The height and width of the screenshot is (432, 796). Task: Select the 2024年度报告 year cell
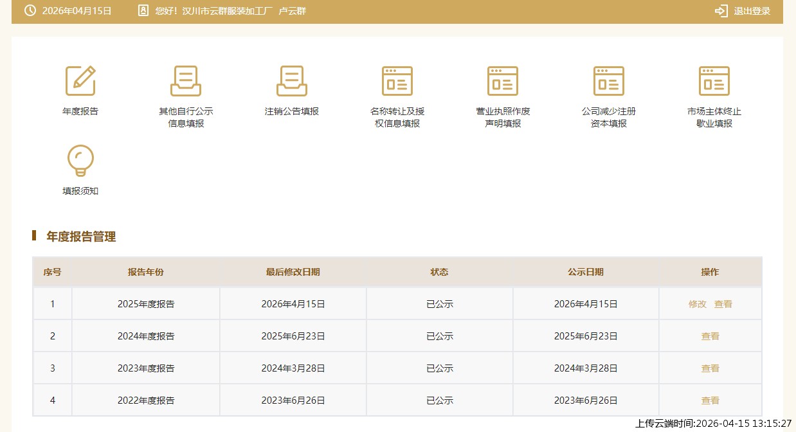146,336
